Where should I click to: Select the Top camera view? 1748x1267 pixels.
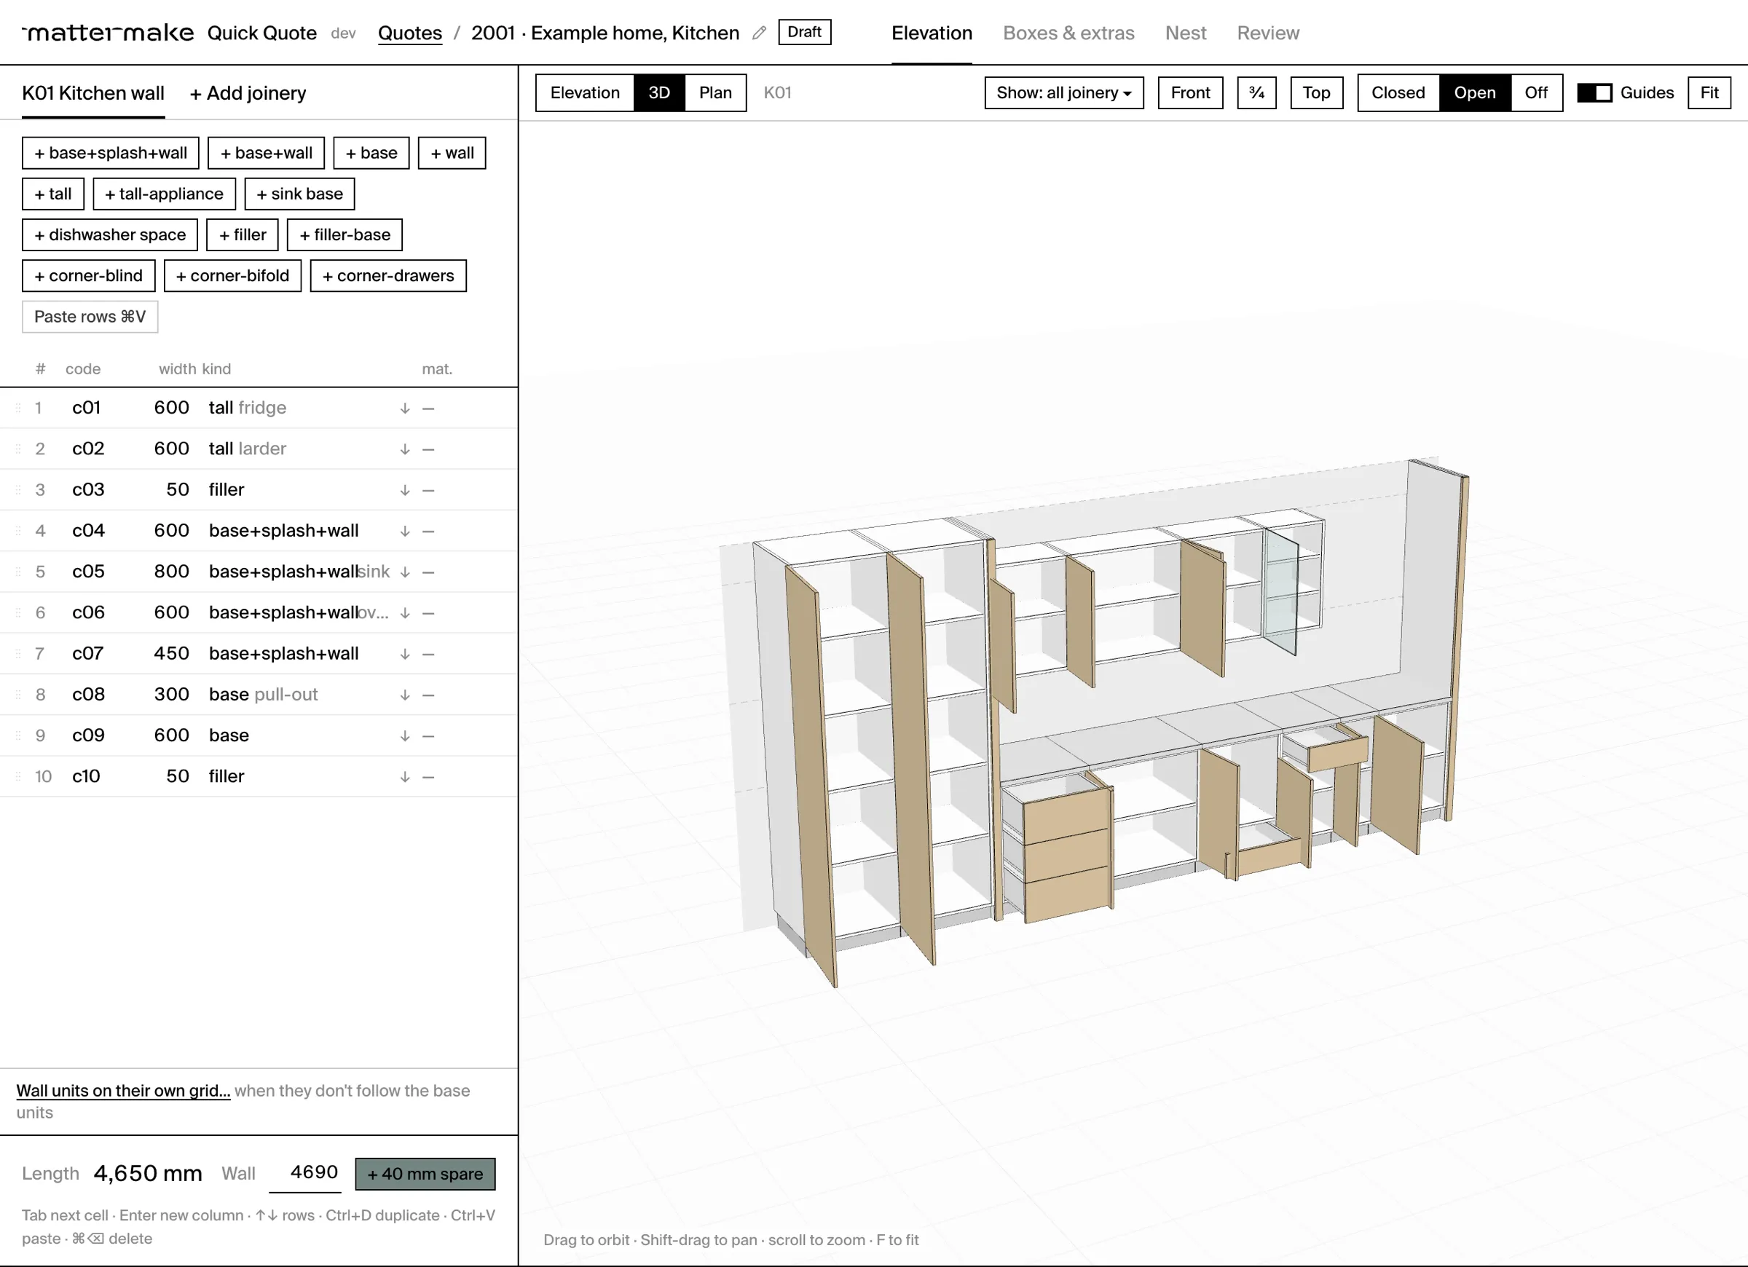coord(1316,92)
